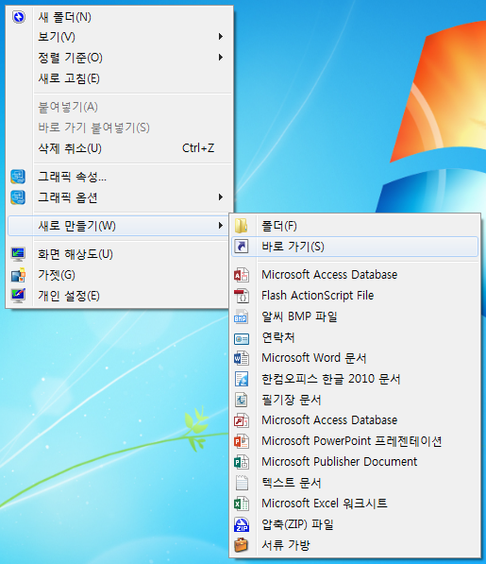Click the disabled 붙여넣기(A) entry
Image resolution: width=486 pixels, height=564 pixels.
(119, 107)
